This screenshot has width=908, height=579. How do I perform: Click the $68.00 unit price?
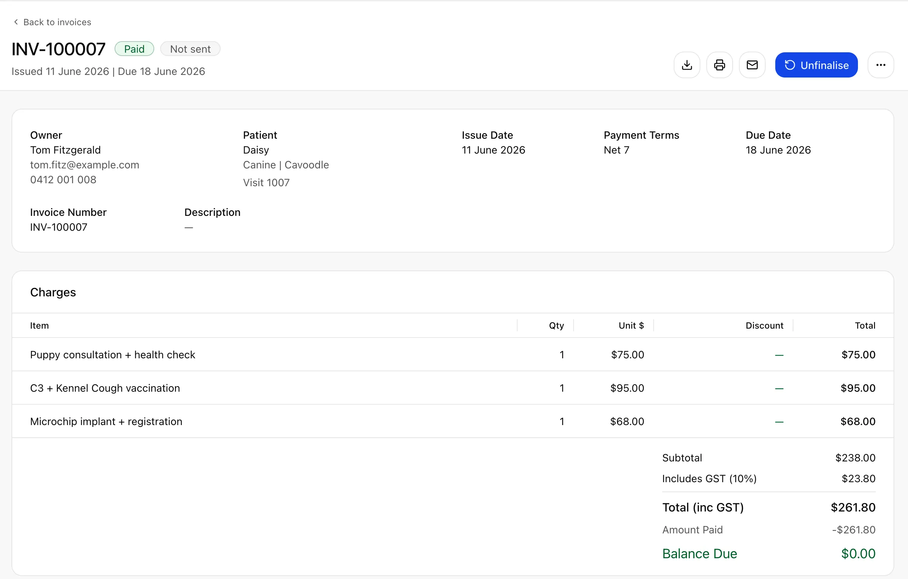(627, 421)
